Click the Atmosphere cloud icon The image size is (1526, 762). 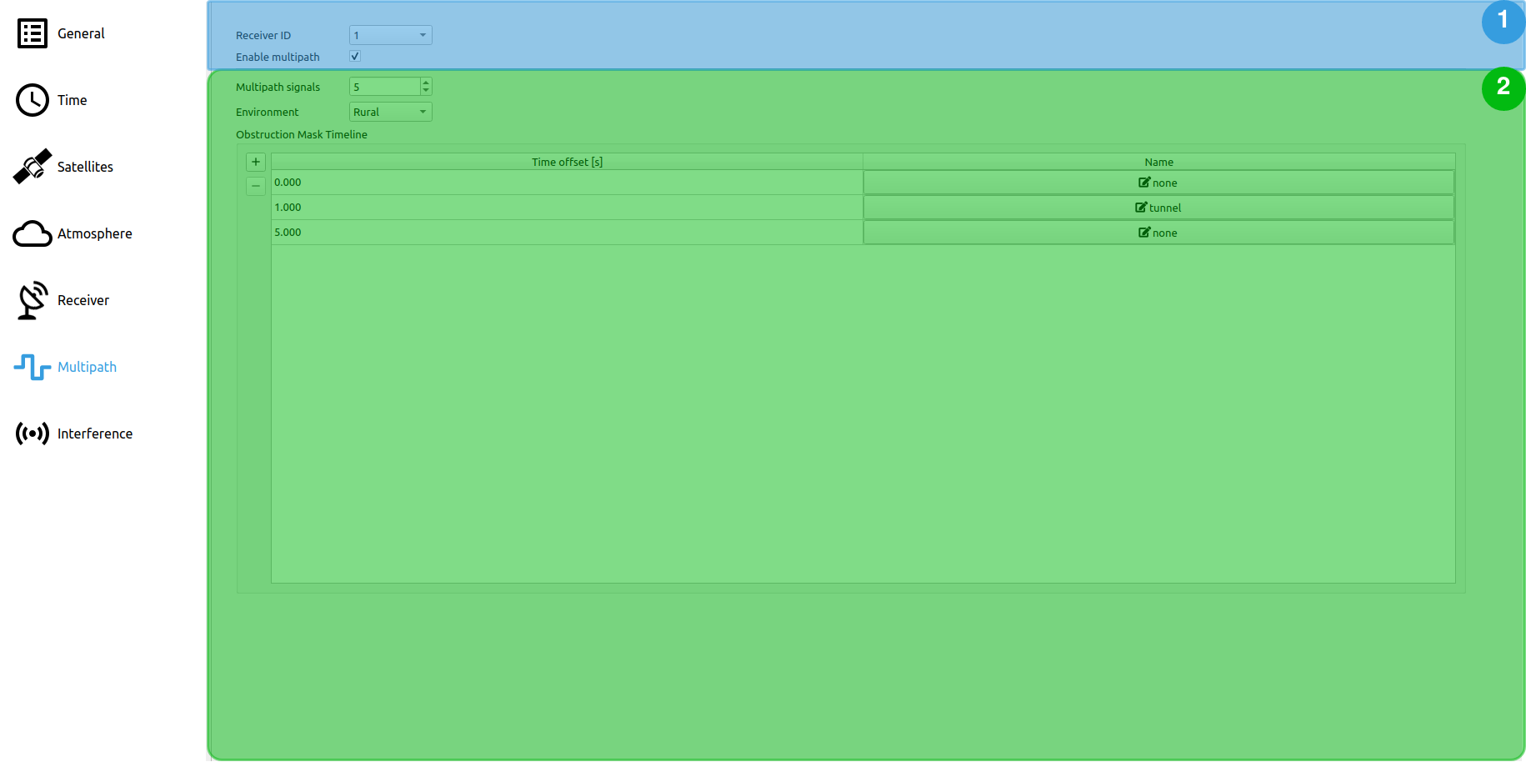point(33,234)
